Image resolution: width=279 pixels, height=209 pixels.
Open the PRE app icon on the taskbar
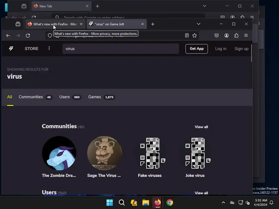[x=134, y=202]
